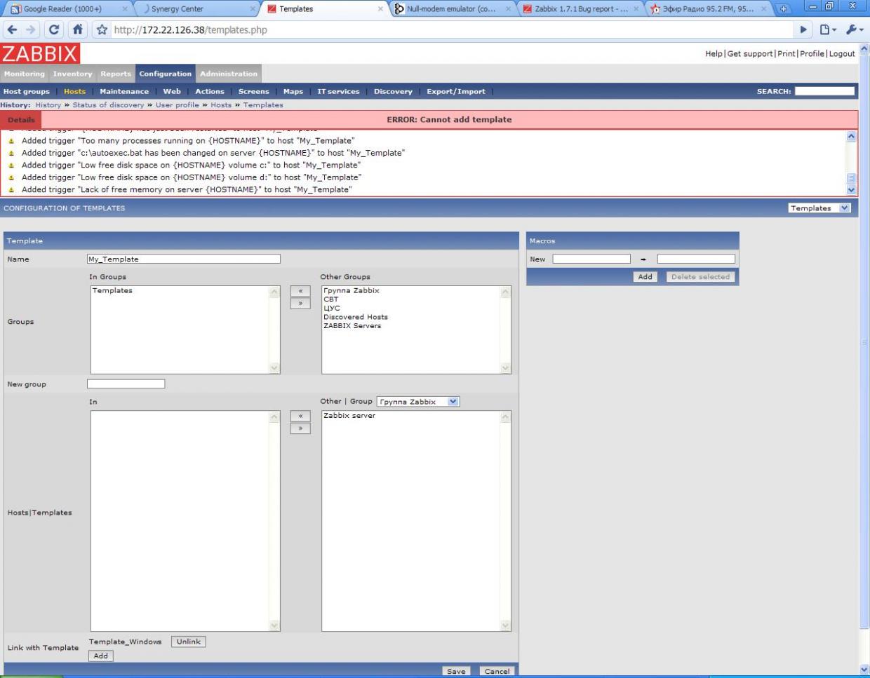
Task: Open Export/Import submenu item
Action: pyautogui.click(x=456, y=92)
